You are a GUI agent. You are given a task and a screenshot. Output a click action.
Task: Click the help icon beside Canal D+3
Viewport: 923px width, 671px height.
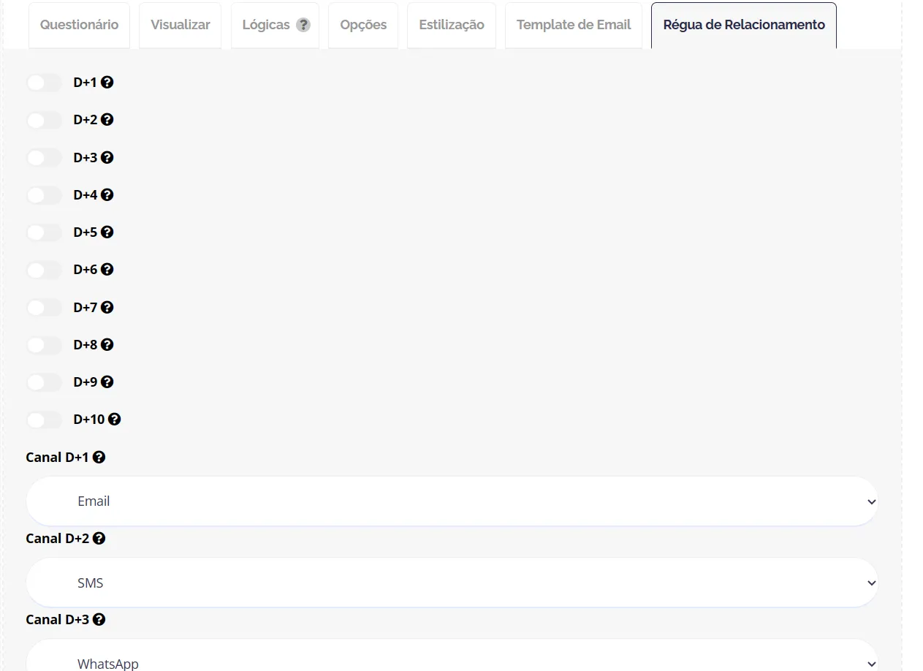coord(99,619)
